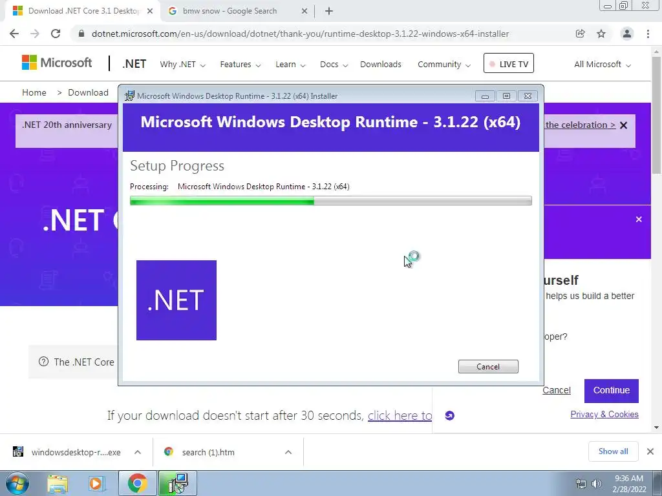This screenshot has width=662, height=496.
Task: Close the Download .NET Core tab
Action: [150, 12]
